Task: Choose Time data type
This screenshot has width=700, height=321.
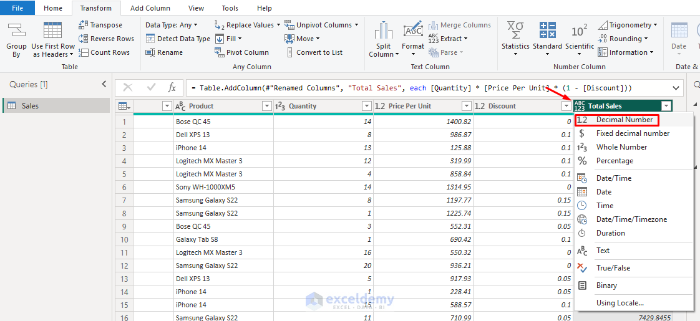Action: pos(634,206)
